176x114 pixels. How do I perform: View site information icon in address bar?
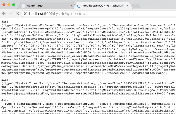(x=25, y=13)
